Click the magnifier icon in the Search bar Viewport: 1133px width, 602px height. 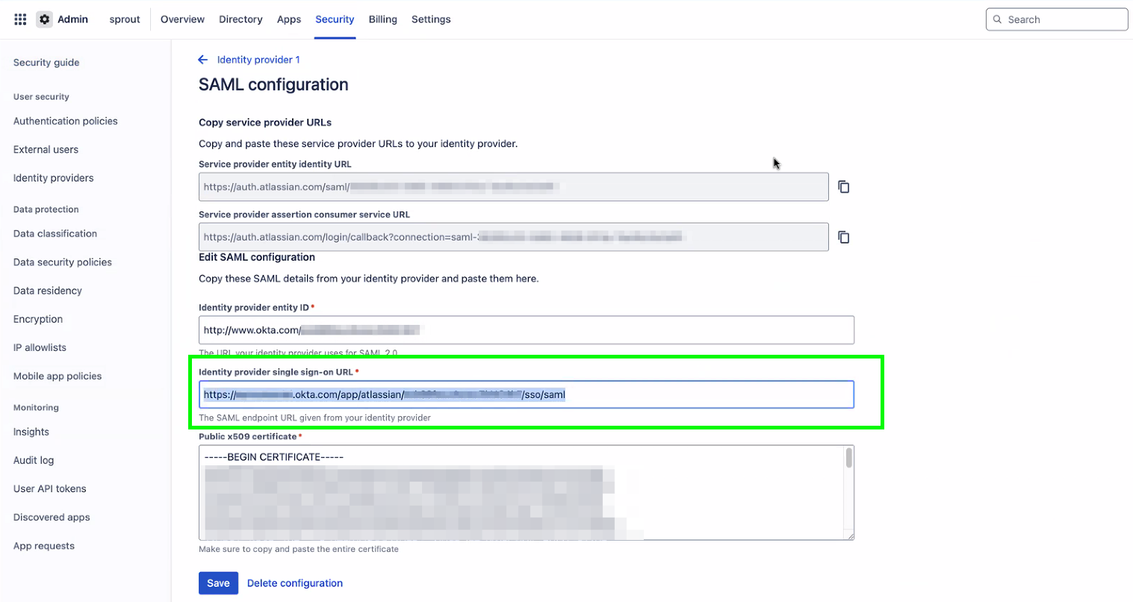point(997,19)
